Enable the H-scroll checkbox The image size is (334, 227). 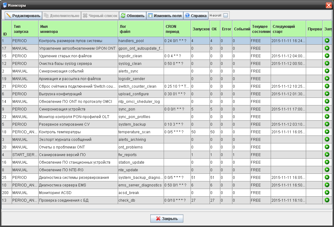(x=226, y=15)
